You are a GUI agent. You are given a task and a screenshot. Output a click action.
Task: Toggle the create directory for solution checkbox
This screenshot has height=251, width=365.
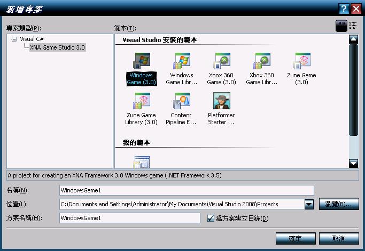point(211,218)
